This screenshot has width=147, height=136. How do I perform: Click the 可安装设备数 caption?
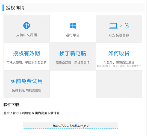119,35
